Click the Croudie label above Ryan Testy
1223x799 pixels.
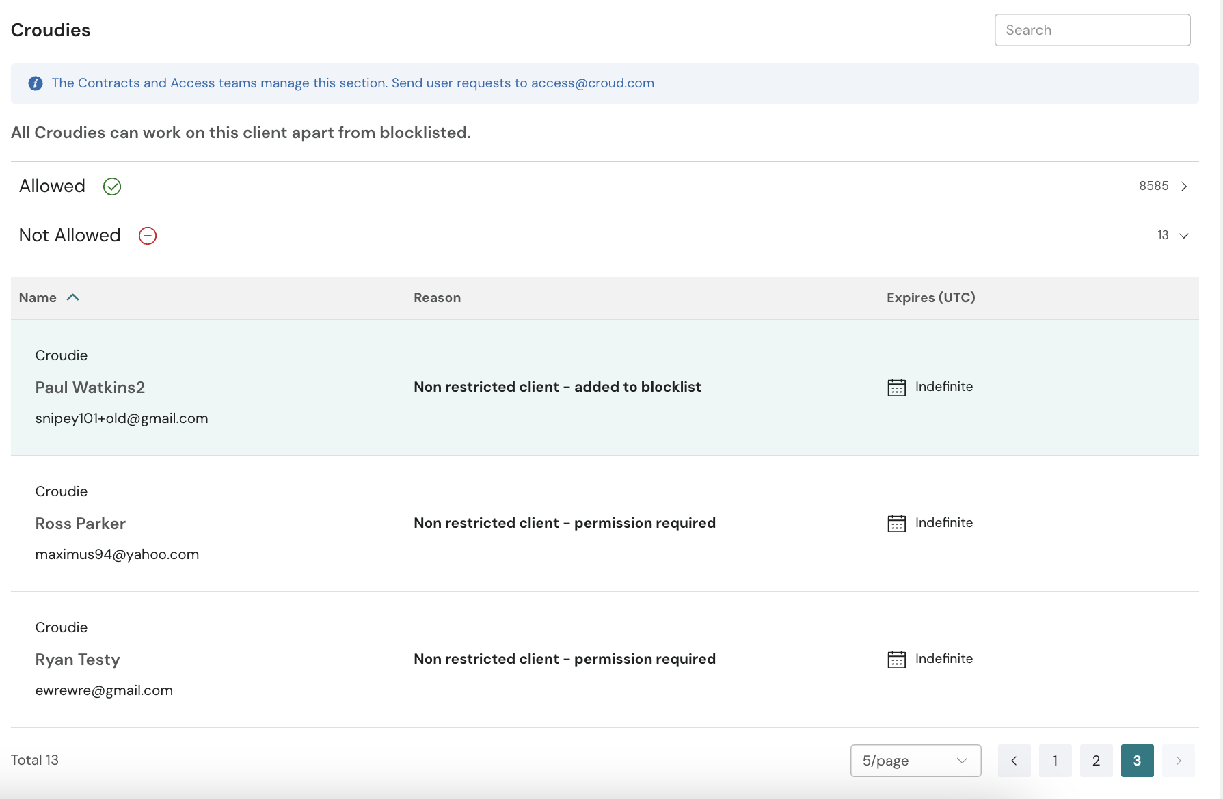(x=62, y=627)
